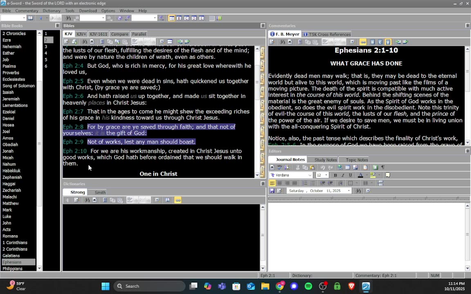Click zoom magnifier icon in Commentaries toolbar
The image size is (471, 294).
pos(352,42)
